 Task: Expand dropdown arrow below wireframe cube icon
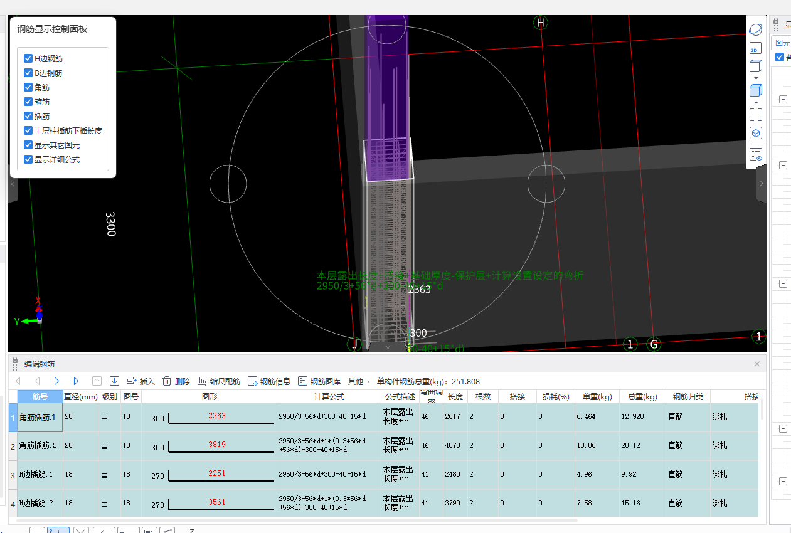pyautogui.click(x=756, y=78)
